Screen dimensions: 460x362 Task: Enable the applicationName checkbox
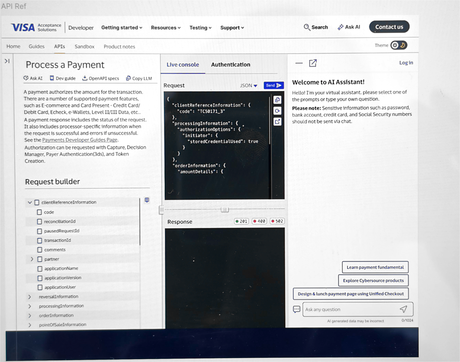click(x=40, y=269)
